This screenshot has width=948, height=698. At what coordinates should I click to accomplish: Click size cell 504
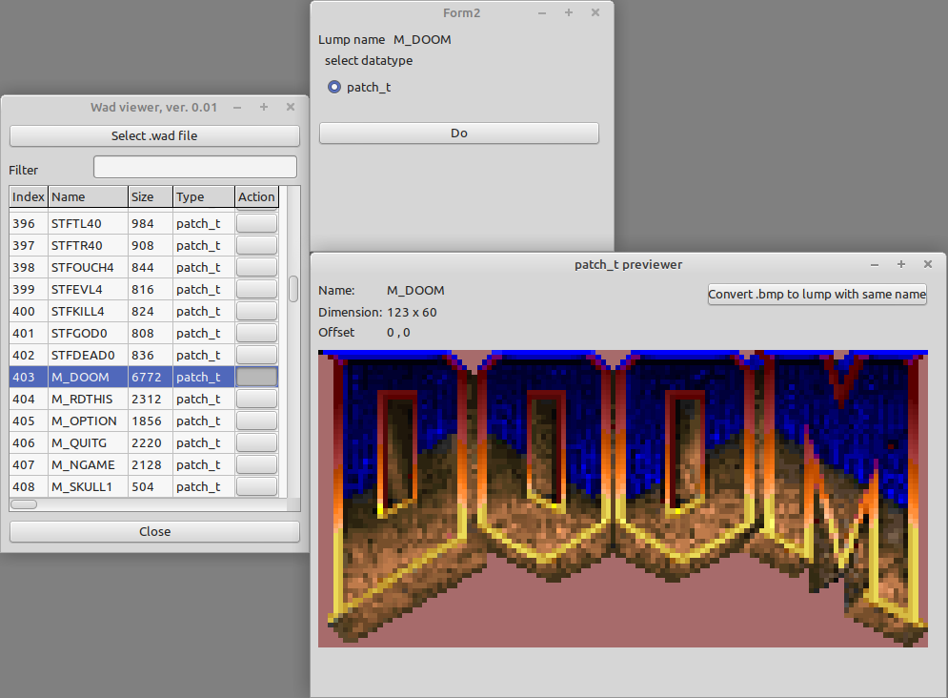(151, 486)
